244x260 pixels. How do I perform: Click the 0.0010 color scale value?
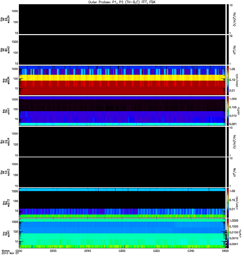coord(234,238)
